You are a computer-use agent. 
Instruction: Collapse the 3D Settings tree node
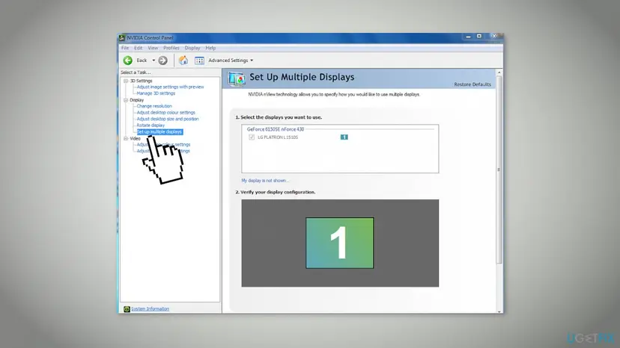126,81
